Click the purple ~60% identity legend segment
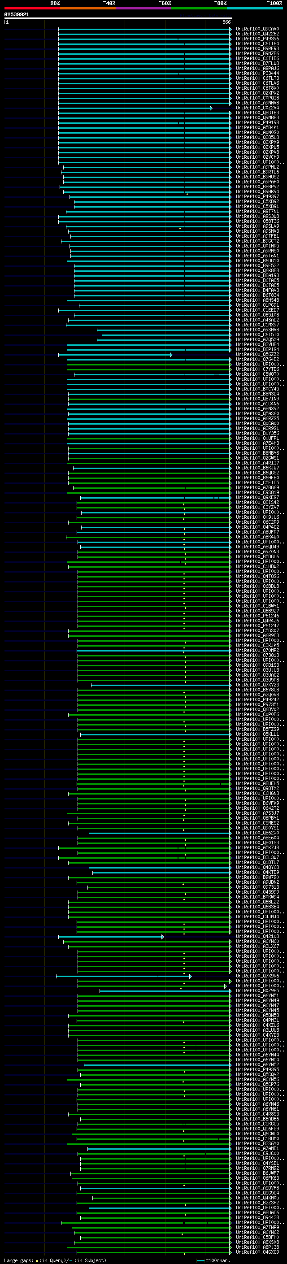287x1264 pixels. point(144,8)
